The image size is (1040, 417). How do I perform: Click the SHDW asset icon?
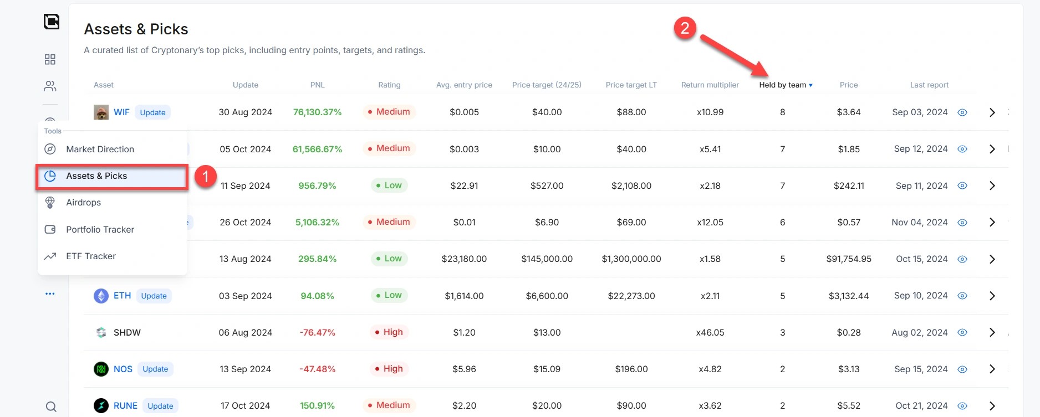pyautogui.click(x=101, y=332)
